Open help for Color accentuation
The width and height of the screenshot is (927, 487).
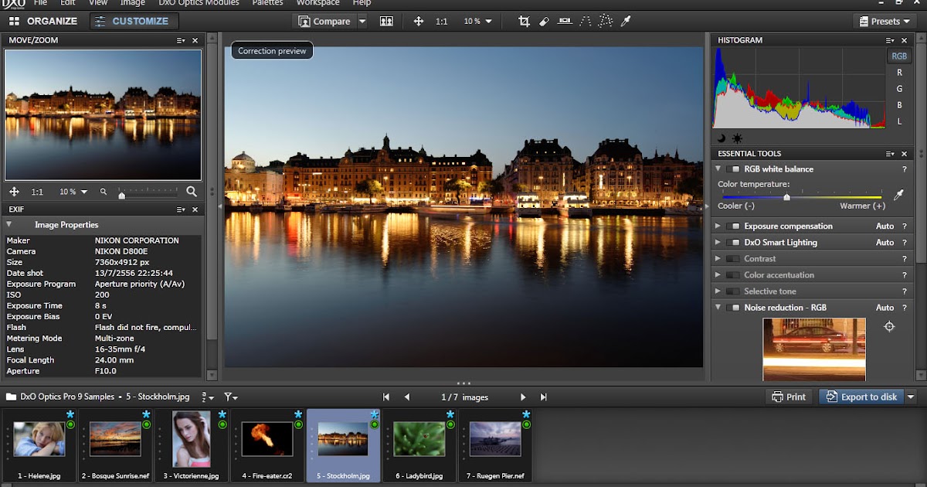pyautogui.click(x=905, y=275)
